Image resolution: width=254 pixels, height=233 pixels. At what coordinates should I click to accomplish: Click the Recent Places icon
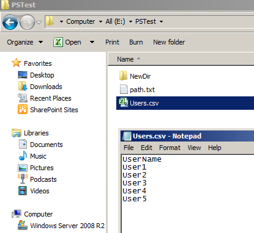(x=23, y=98)
